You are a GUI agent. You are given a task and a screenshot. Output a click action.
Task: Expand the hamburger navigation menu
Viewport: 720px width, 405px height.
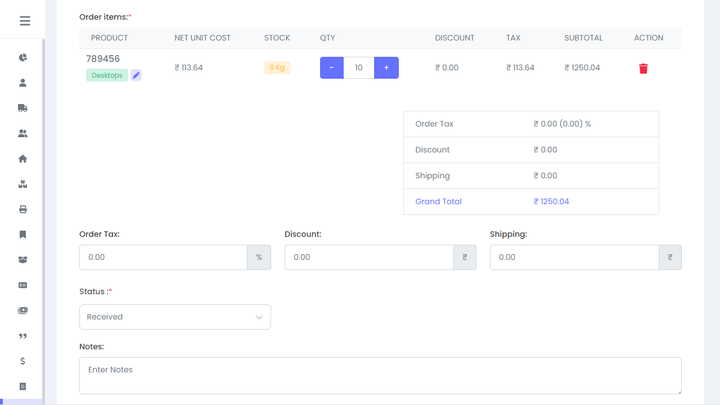click(25, 21)
